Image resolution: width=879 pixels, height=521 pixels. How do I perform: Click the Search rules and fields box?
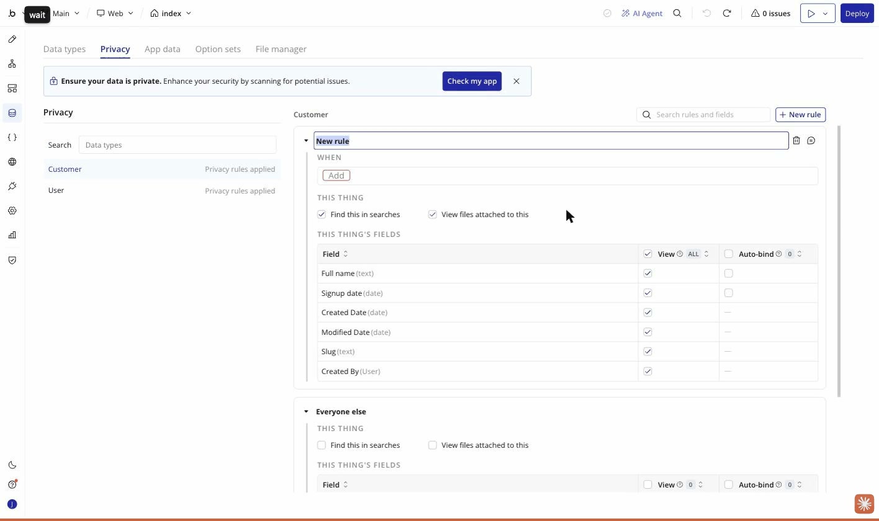703,115
